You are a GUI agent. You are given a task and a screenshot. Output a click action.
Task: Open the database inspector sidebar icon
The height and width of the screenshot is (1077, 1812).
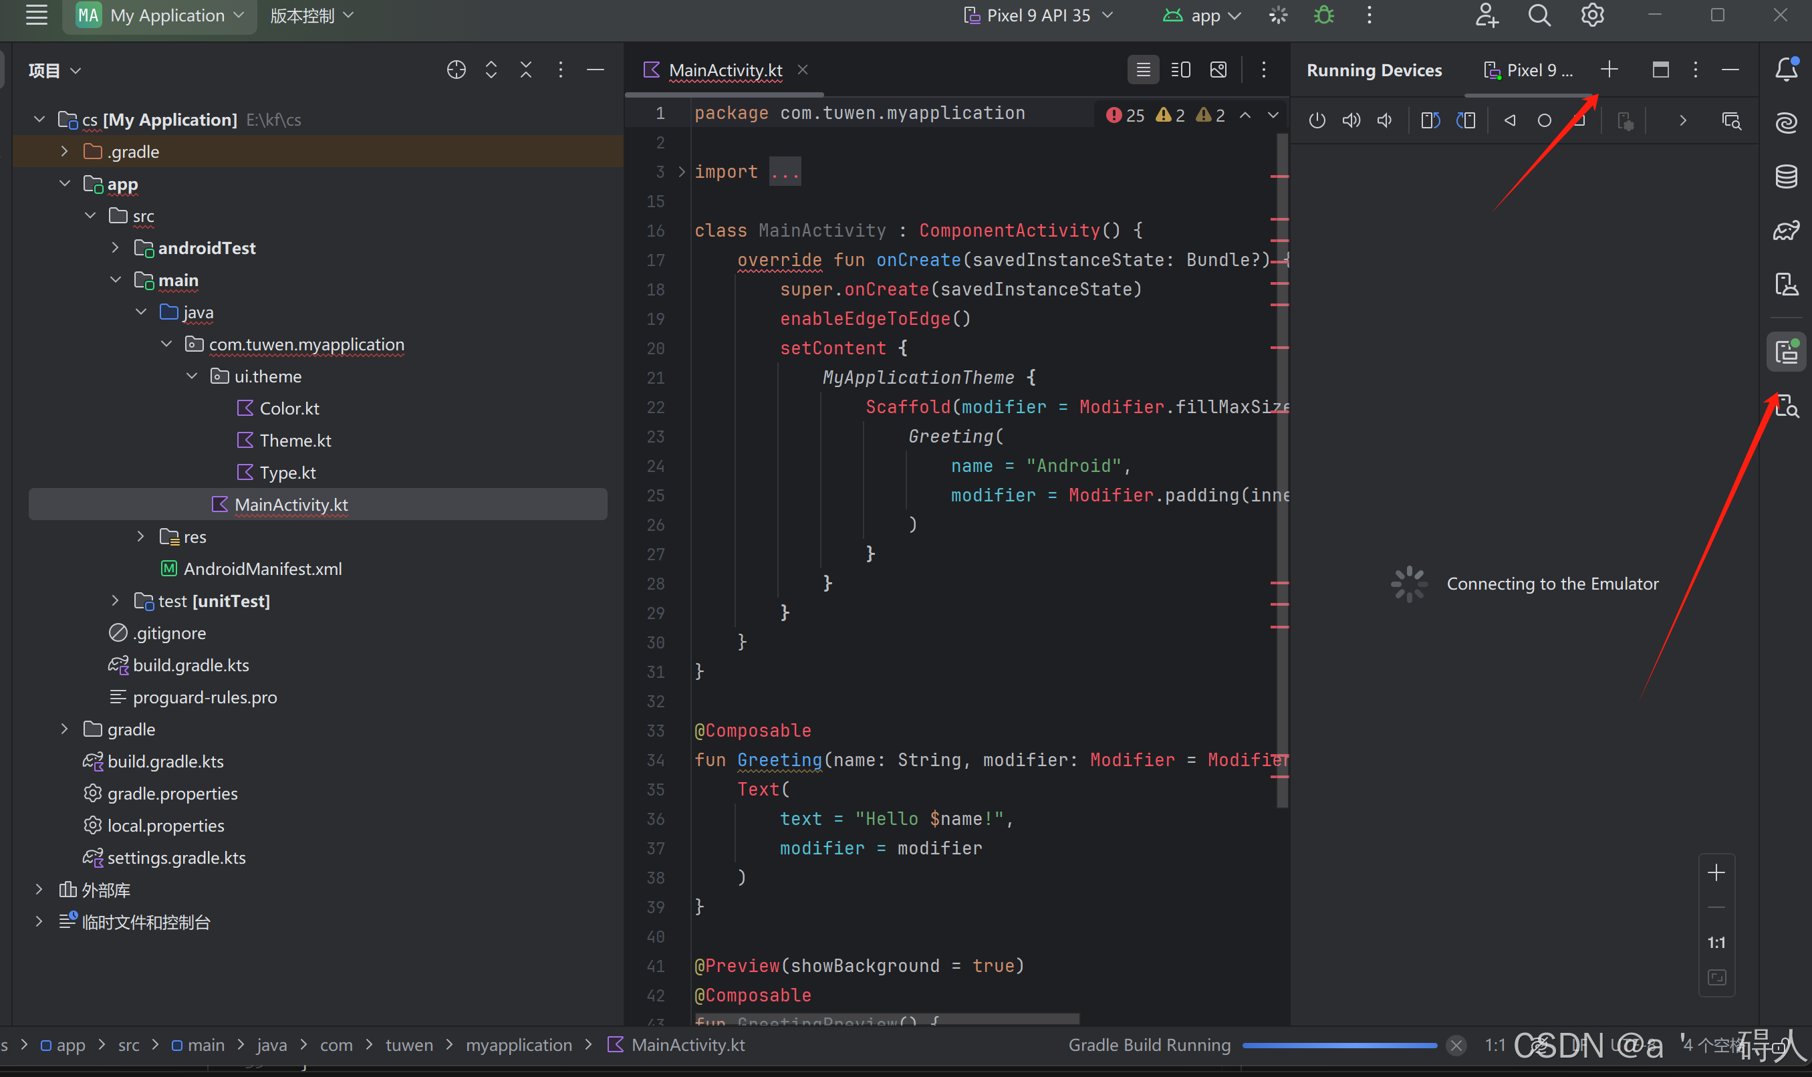[1787, 176]
